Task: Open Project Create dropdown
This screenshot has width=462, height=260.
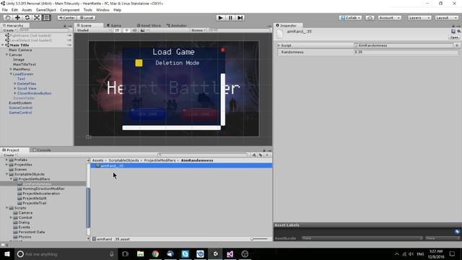Action: (x=9, y=155)
